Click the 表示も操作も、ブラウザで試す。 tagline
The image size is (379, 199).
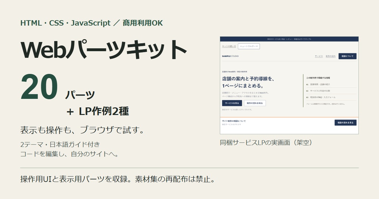[x=82, y=130]
